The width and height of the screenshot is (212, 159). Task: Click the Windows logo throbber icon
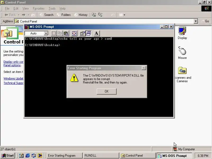coord(206,8)
